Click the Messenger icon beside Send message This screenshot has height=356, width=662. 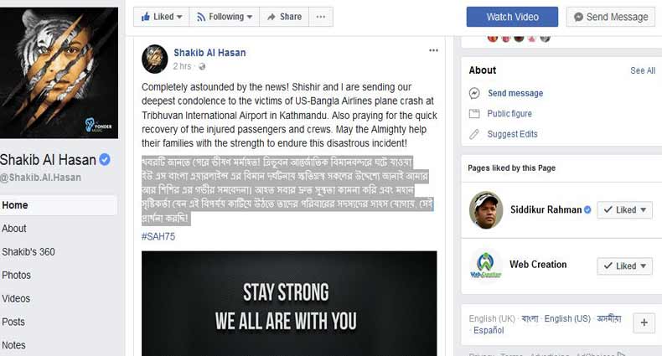click(x=474, y=93)
